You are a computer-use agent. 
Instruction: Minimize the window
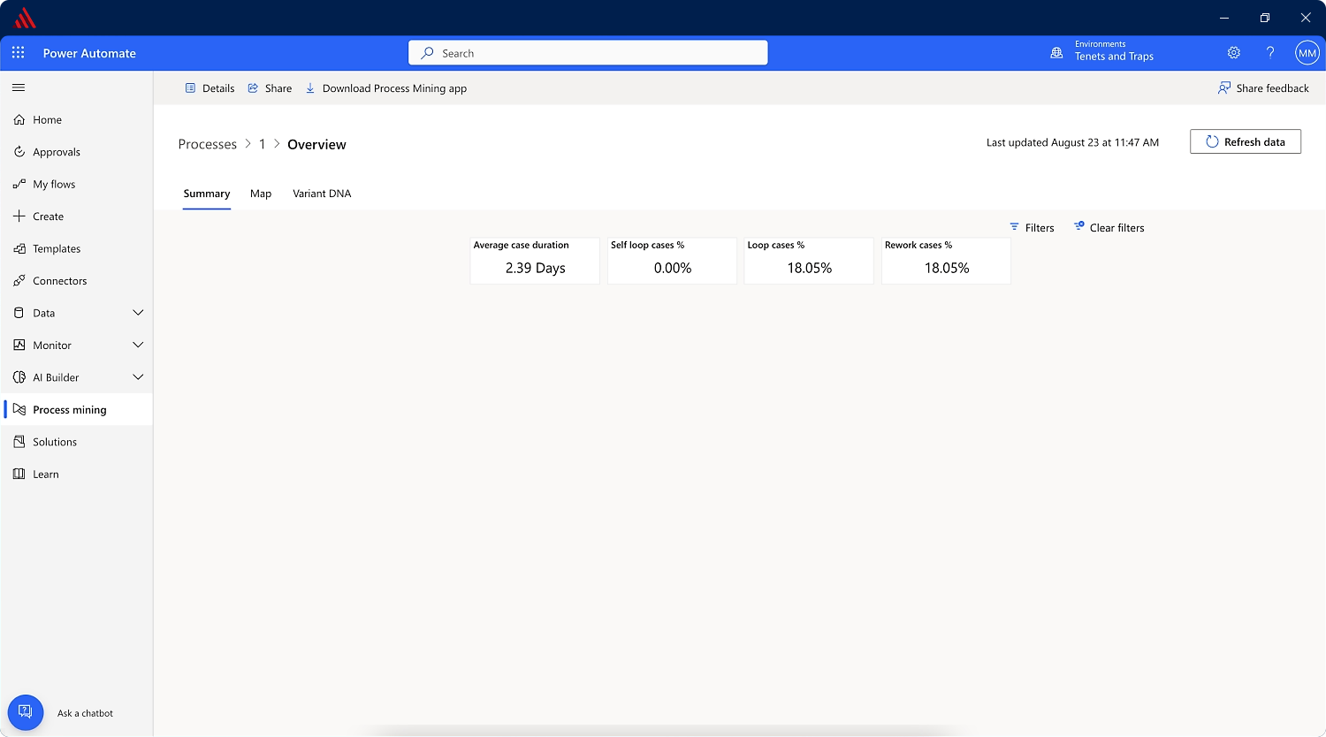tap(1224, 18)
